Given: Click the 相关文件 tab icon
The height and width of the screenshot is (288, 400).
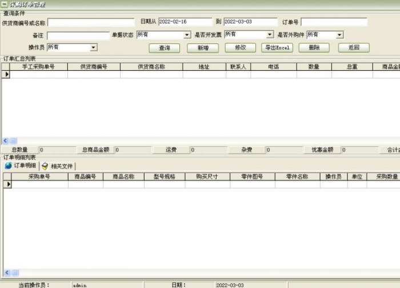Looking at the screenshot, I should coord(45,166).
